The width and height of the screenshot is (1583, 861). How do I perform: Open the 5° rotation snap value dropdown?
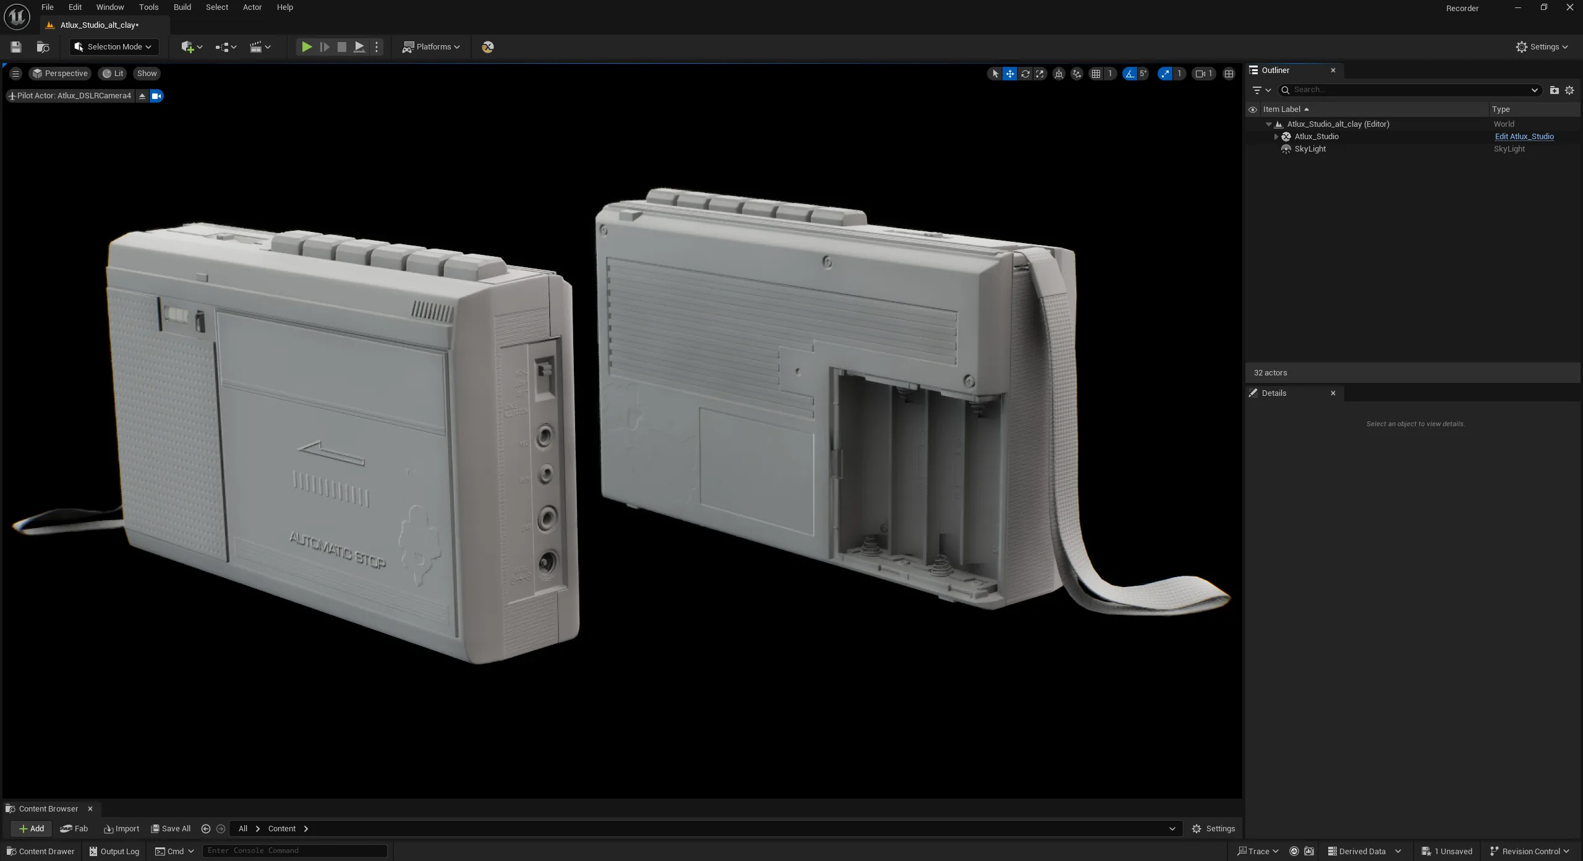[1143, 74]
